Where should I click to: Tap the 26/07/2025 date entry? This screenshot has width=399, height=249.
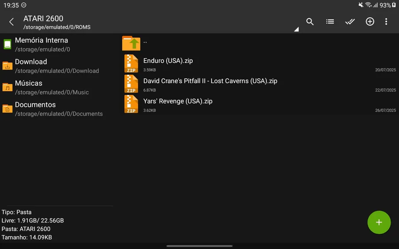click(x=385, y=111)
